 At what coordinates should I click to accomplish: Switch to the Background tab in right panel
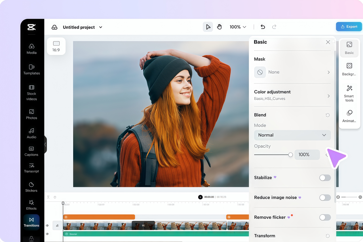pos(349,69)
